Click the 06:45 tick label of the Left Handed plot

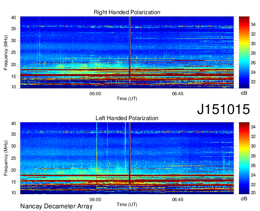177,200
